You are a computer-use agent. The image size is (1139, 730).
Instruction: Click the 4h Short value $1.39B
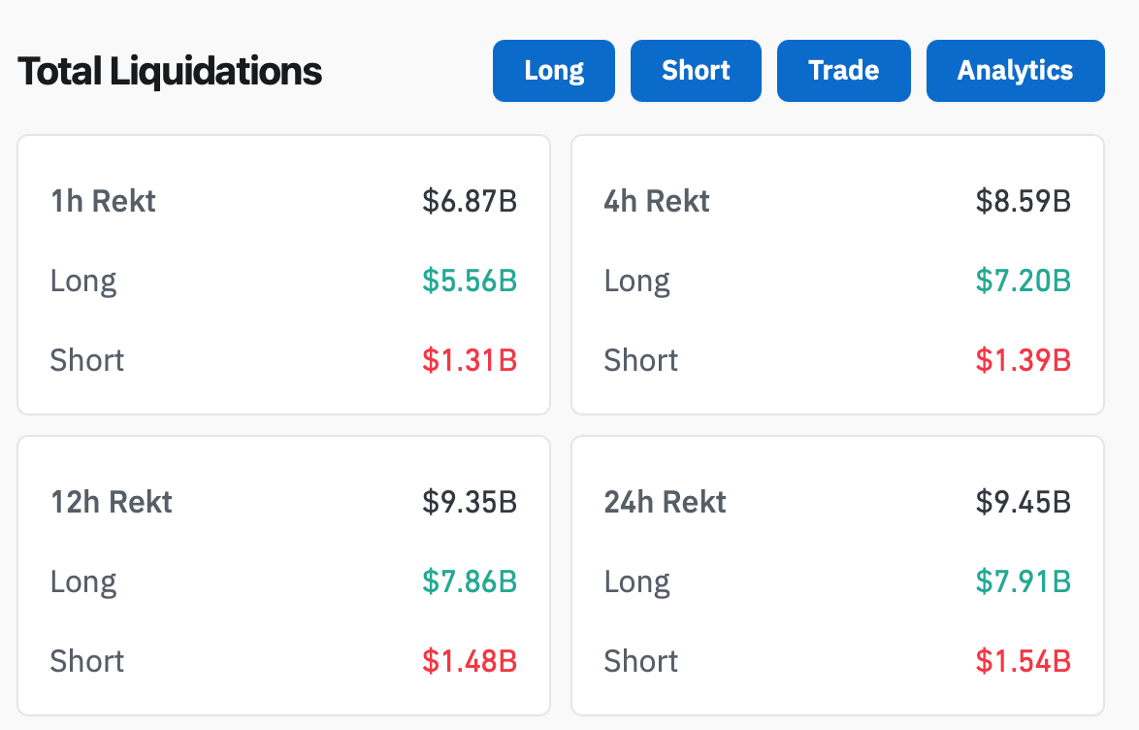coord(1024,360)
